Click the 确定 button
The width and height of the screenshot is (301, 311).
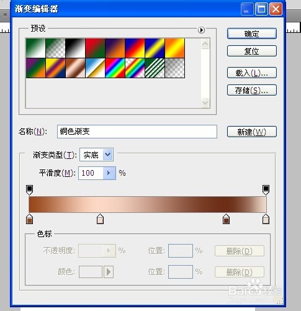(252, 34)
